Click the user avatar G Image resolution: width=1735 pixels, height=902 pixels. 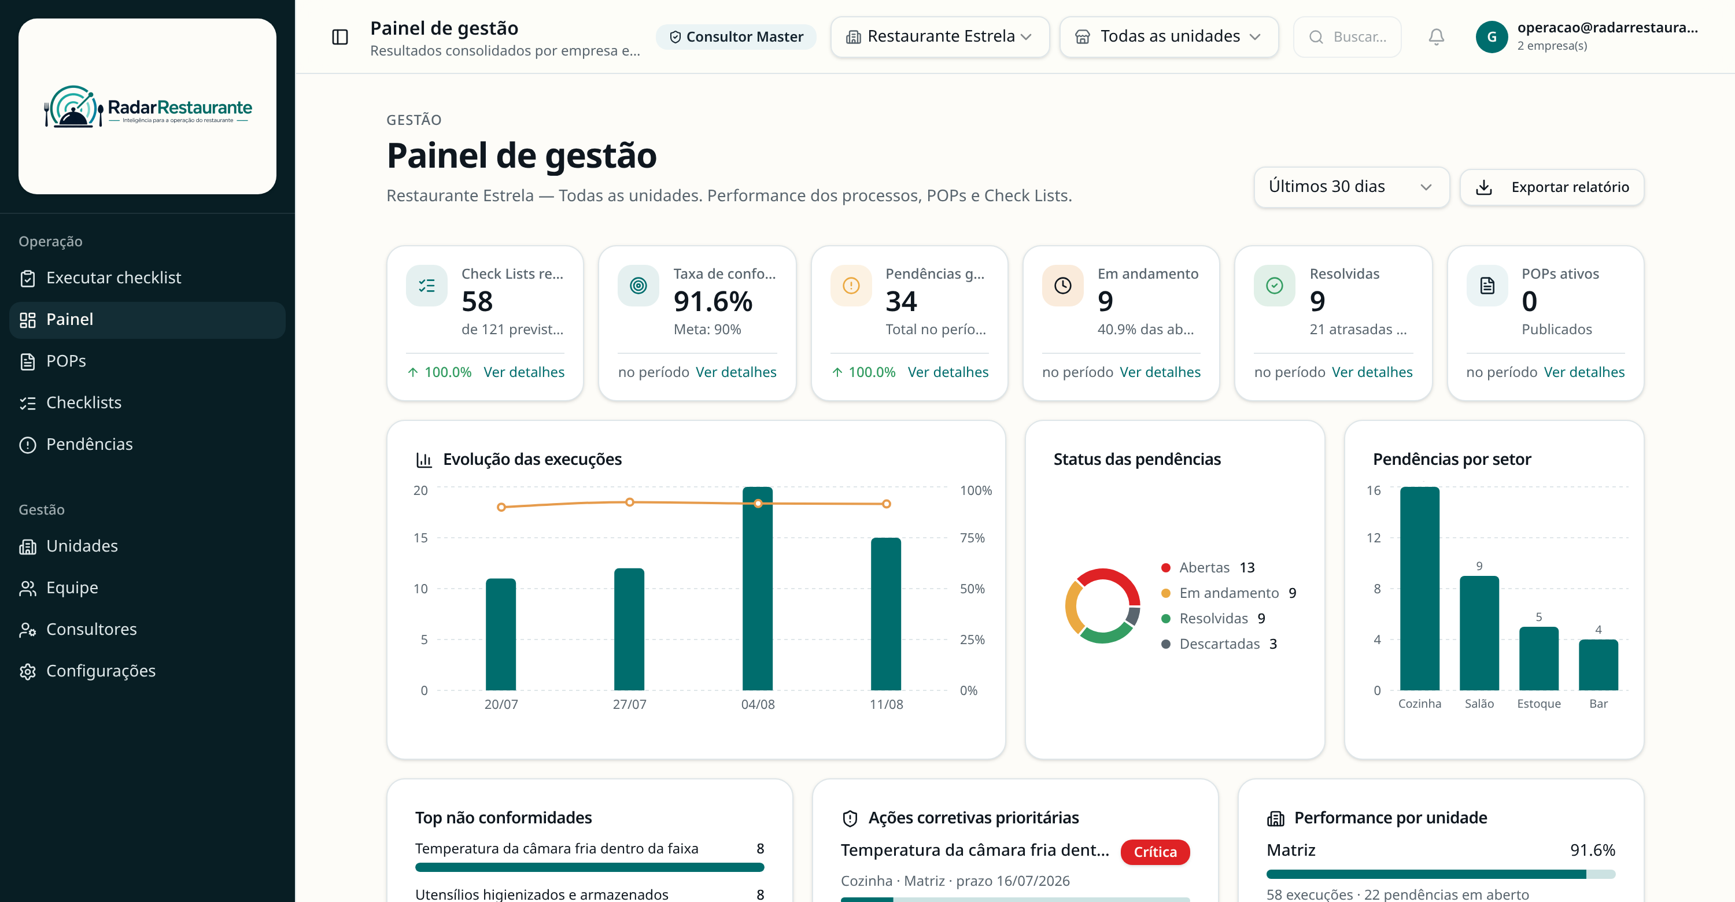pos(1491,37)
